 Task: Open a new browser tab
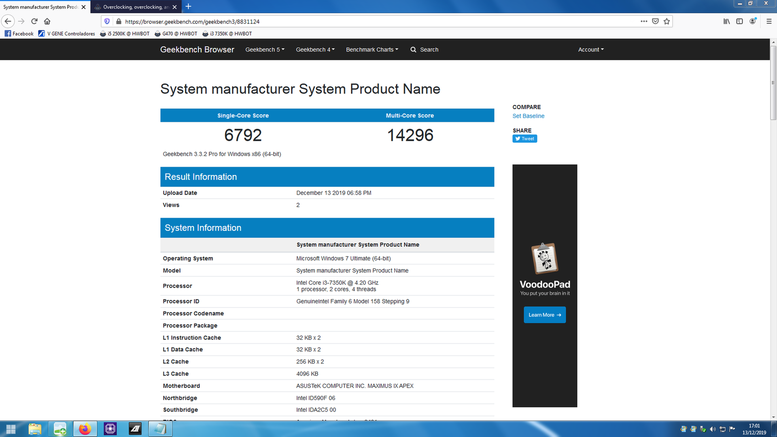[188, 6]
